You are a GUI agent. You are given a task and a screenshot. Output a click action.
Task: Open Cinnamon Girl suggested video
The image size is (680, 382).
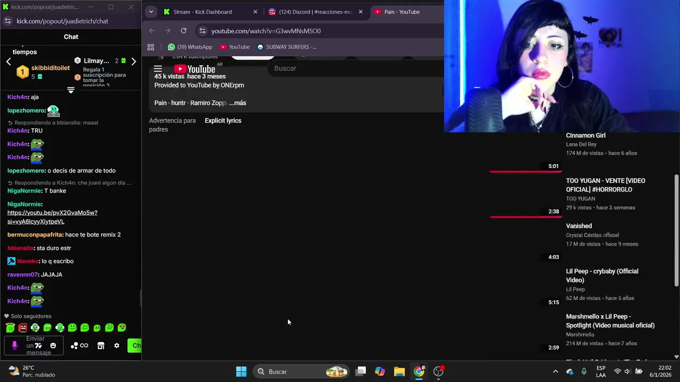(x=585, y=135)
